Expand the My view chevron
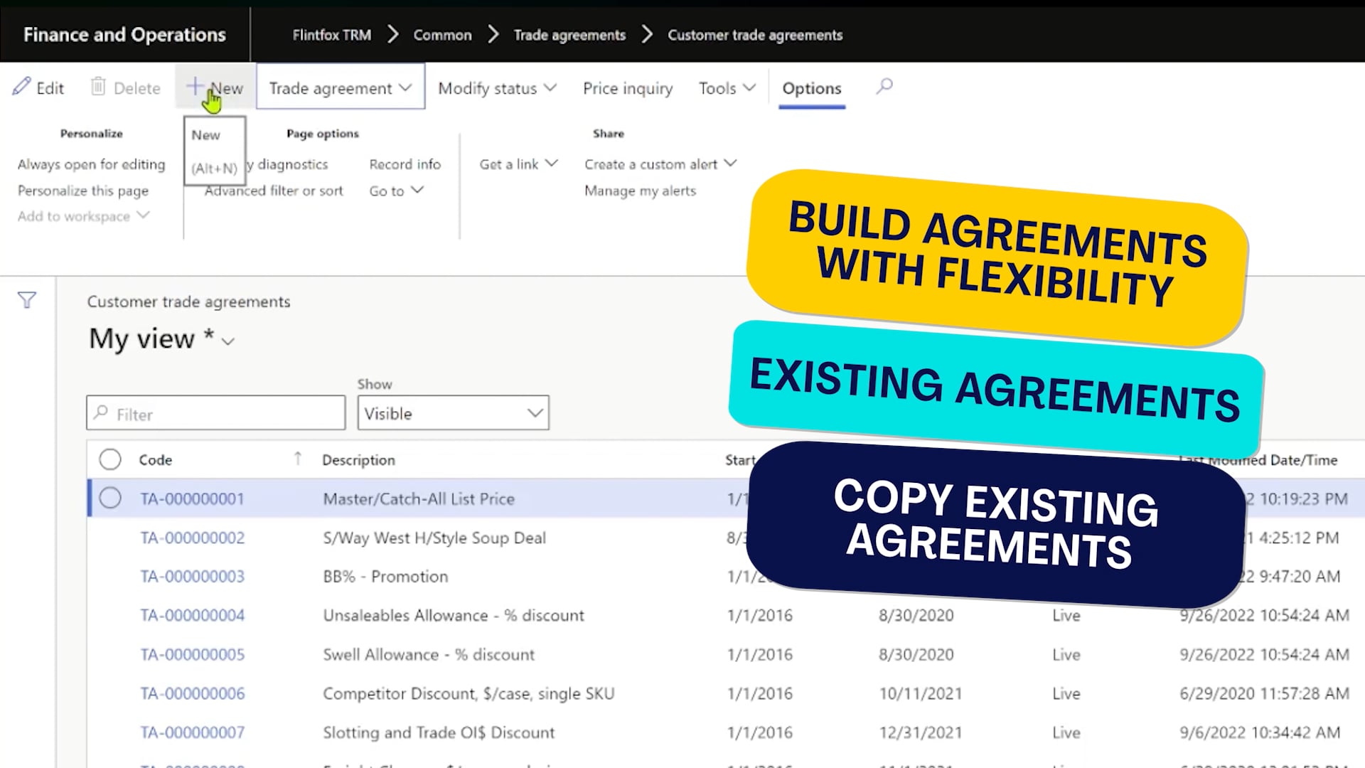Viewport: 1365px width, 768px height. click(x=227, y=342)
